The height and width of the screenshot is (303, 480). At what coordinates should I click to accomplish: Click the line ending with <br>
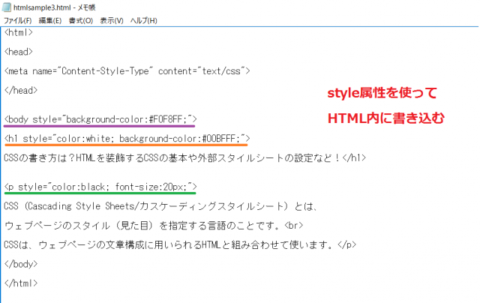click(x=154, y=226)
